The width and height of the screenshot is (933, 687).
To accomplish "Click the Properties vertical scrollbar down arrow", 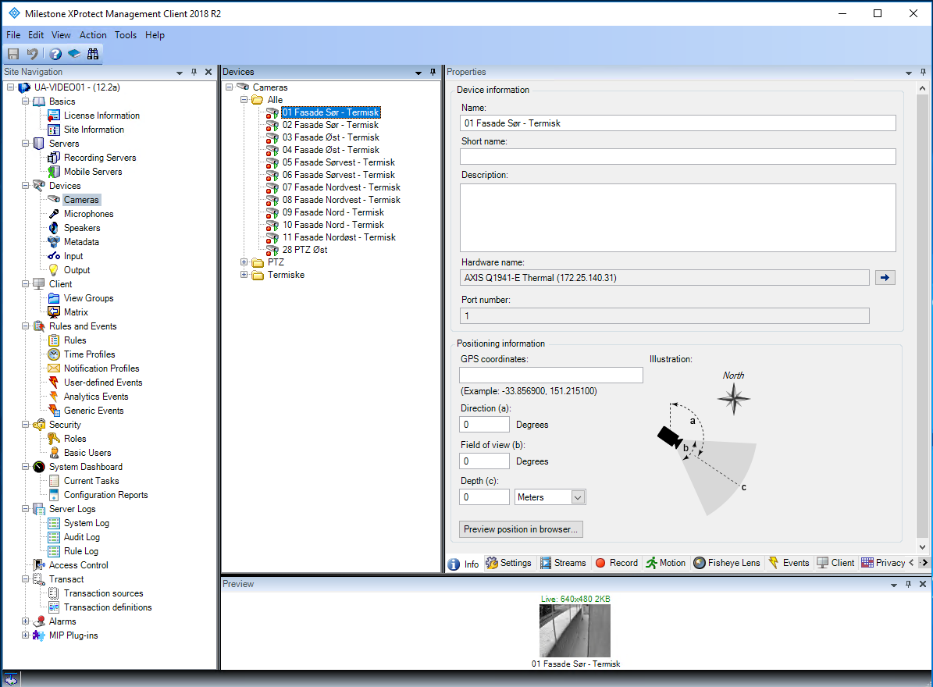I will [922, 547].
